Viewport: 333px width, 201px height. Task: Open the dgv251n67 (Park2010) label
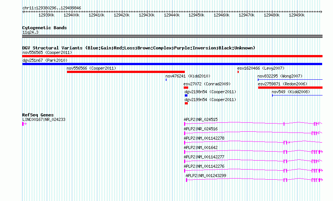[45, 60]
